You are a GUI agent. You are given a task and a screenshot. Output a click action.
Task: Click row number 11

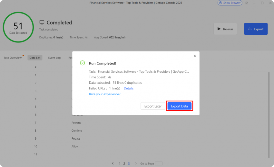click(36, 154)
